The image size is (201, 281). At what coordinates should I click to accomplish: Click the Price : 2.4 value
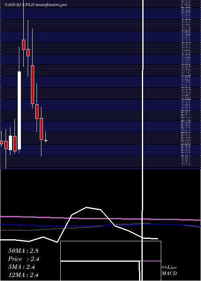(24, 259)
